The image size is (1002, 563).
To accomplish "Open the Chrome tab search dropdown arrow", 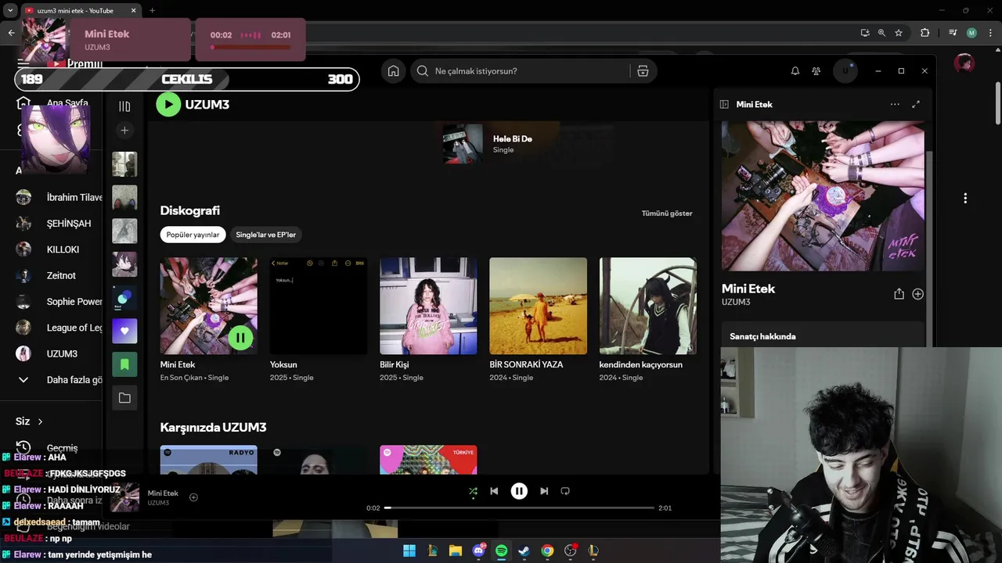I will [10, 10].
